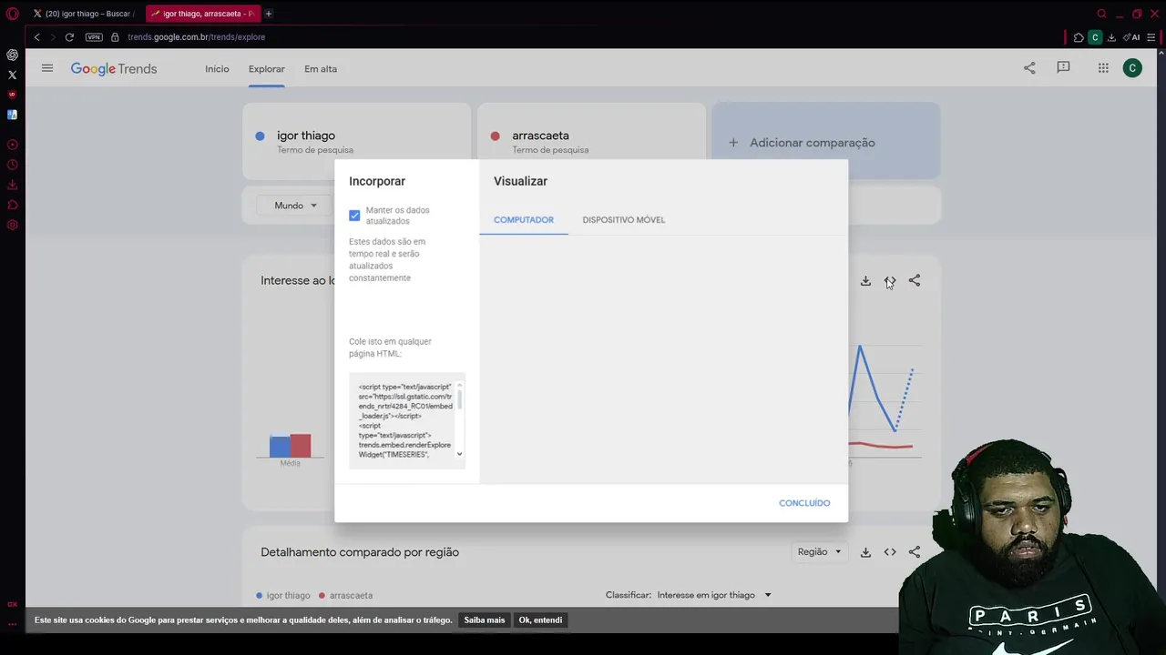Open Google Trends hamburger menu
Screen dimensions: 1166x655
pos(47,68)
